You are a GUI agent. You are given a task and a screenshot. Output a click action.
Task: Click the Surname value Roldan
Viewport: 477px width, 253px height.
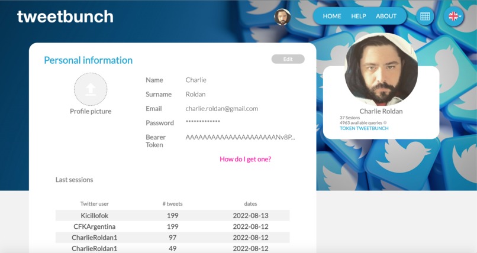(x=195, y=95)
